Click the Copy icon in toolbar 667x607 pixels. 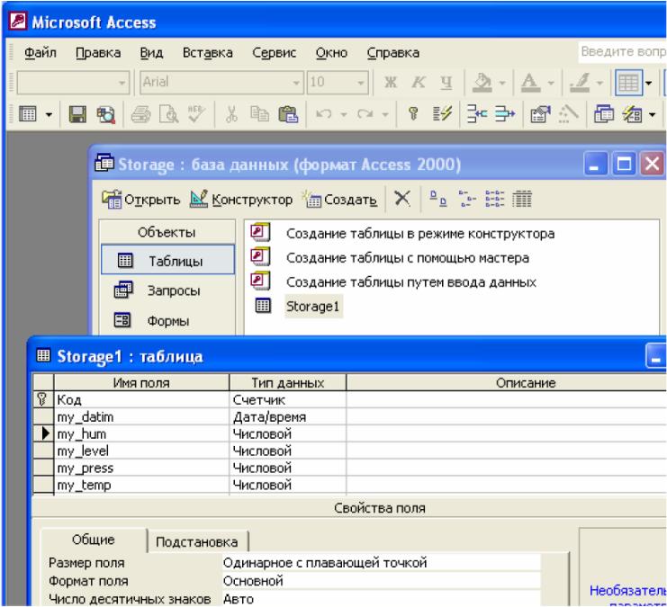tap(259, 114)
